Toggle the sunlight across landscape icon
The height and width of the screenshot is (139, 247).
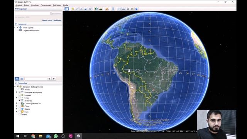101,9
